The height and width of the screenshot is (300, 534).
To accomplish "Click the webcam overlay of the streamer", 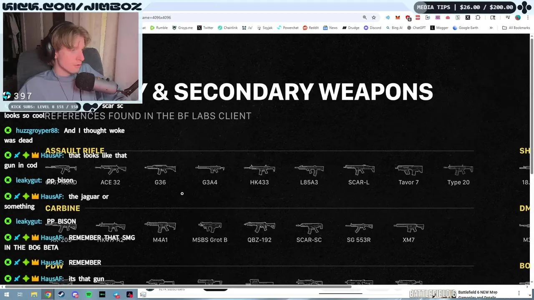I will [71, 57].
